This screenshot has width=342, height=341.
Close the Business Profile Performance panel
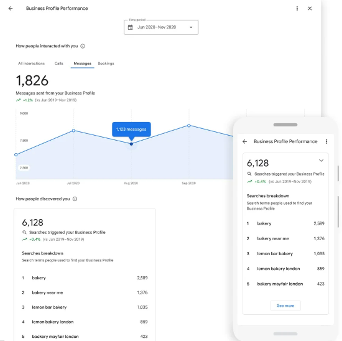point(310,9)
